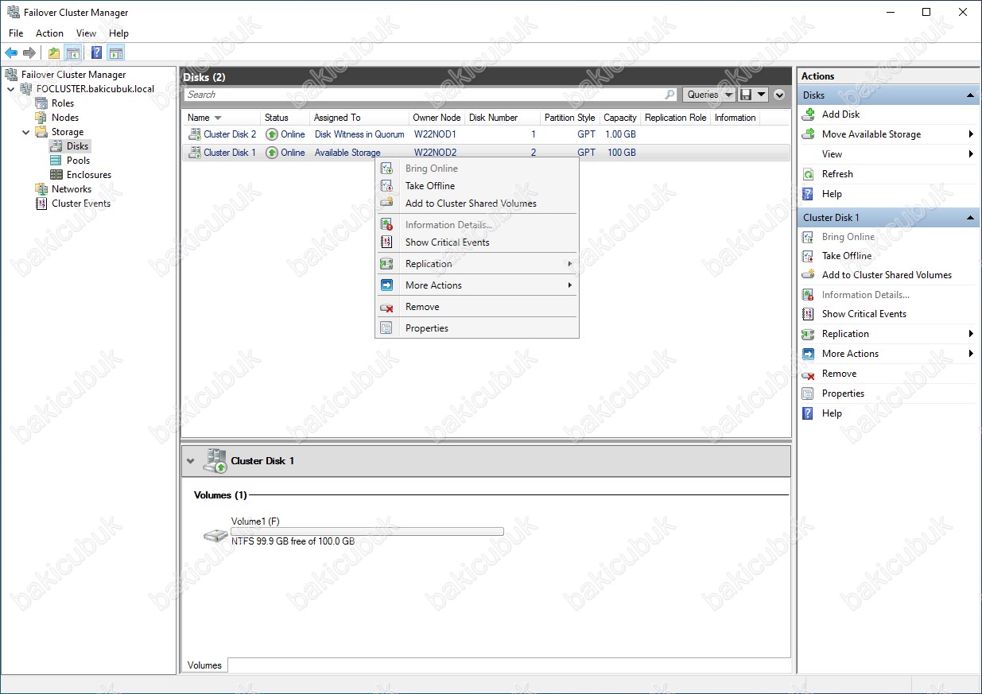
Task: Click More Actions in the Actions pane
Action: [850, 354]
